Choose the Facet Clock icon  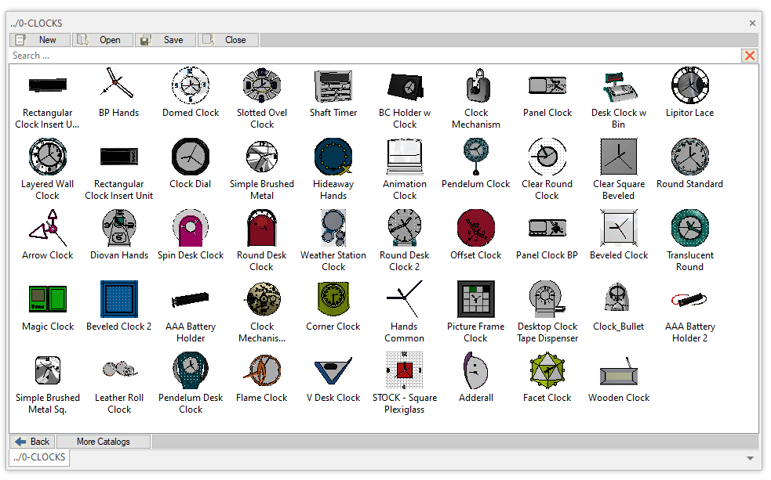547,370
